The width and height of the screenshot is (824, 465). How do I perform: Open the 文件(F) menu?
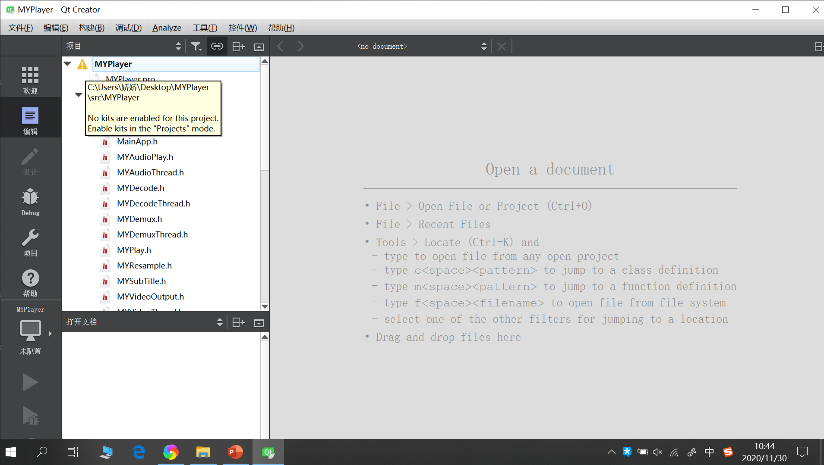coord(21,28)
